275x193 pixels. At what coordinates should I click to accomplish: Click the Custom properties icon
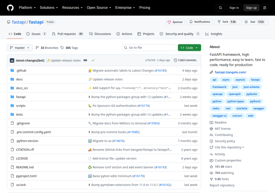[211, 160]
